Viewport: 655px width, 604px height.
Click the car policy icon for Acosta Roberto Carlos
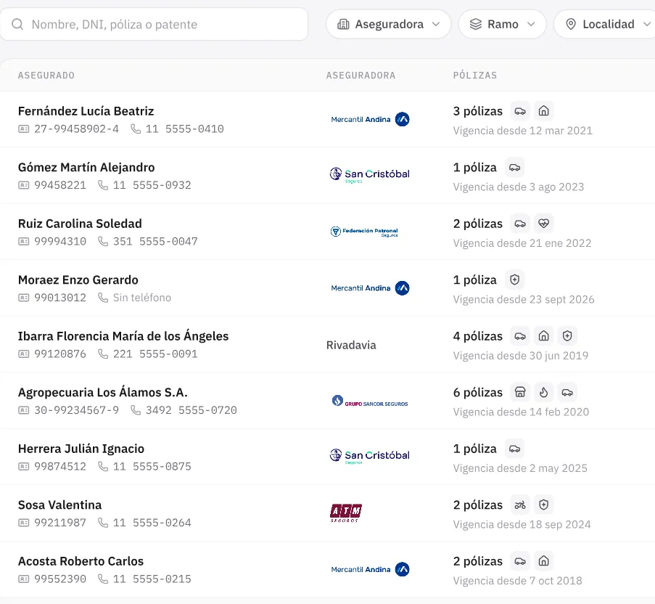[x=520, y=561]
